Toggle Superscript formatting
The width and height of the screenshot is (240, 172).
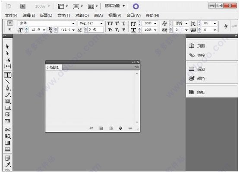click(x=117, y=23)
